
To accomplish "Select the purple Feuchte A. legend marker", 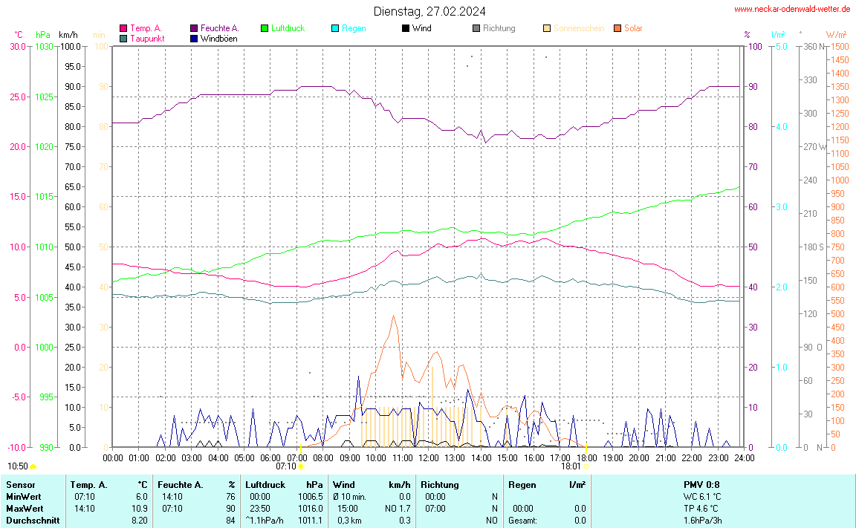I will click(194, 28).
